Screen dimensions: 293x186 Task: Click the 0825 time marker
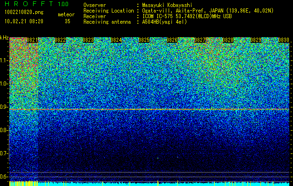tap(144, 40)
